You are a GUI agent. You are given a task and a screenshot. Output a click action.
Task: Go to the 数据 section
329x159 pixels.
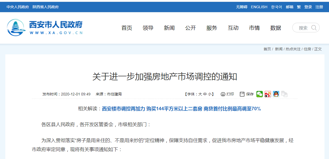276,28
